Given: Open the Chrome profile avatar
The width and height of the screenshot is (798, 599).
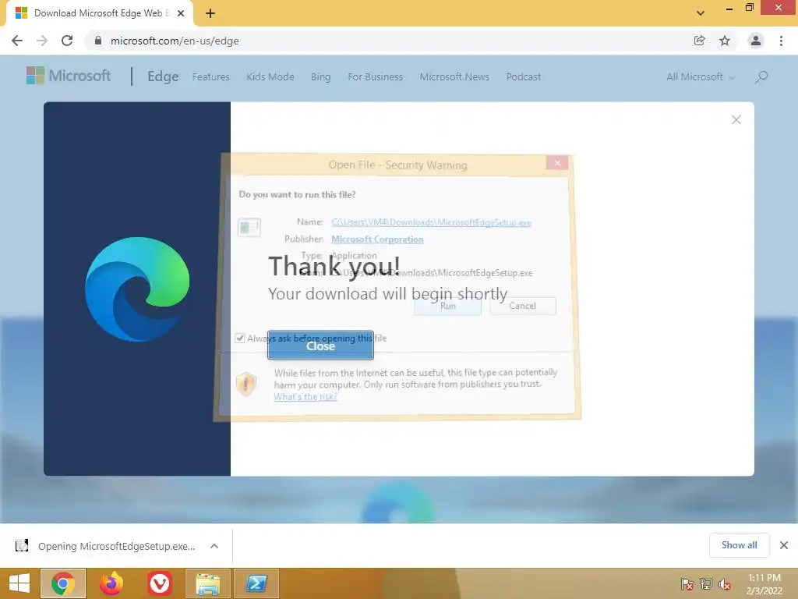Looking at the screenshot, I should [x=756, y=41].
